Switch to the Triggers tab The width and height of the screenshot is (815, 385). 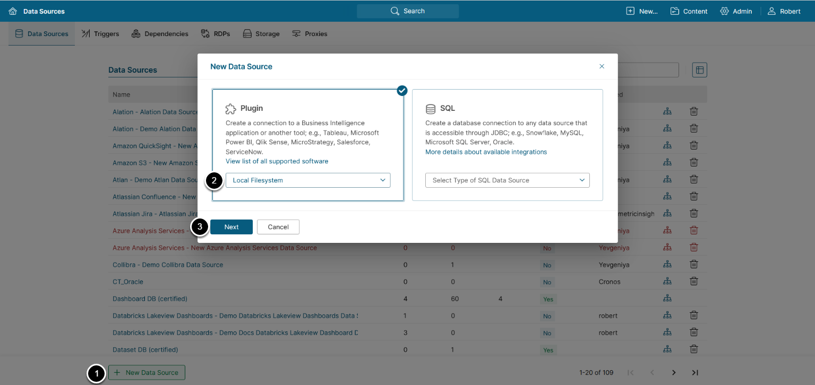tap(100, 34)
